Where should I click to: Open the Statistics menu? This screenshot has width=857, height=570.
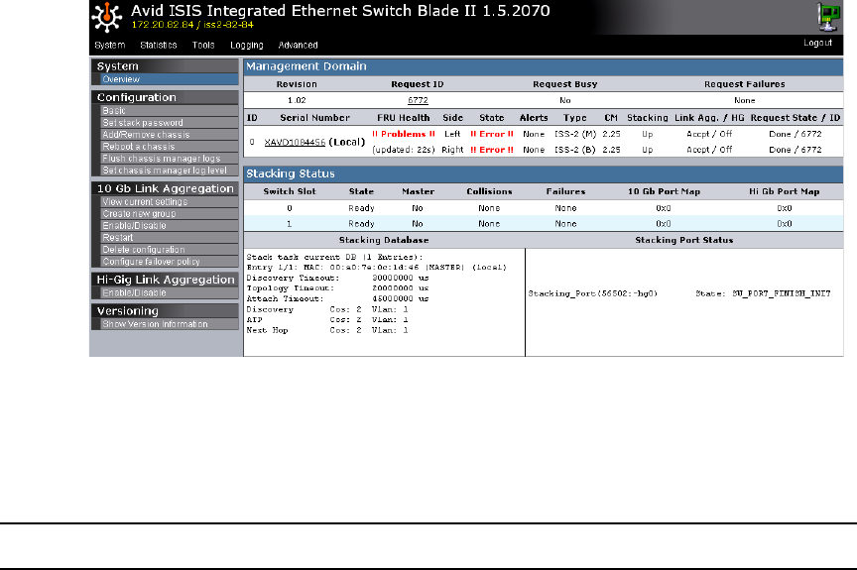click(159, 46)
